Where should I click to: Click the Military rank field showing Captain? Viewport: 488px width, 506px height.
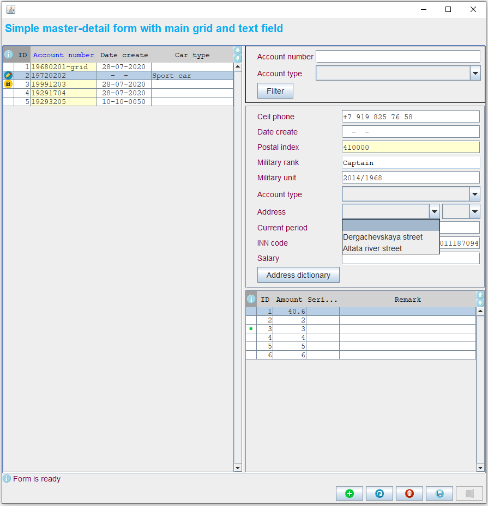pos(411,163)
